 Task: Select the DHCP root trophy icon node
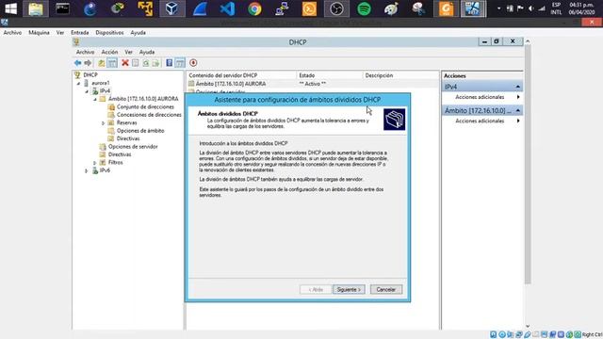point(77,75)
